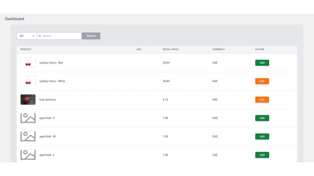The image size is (314, 176).
Task: Edit the solitary cherry - White product
Action: [262, 81]
